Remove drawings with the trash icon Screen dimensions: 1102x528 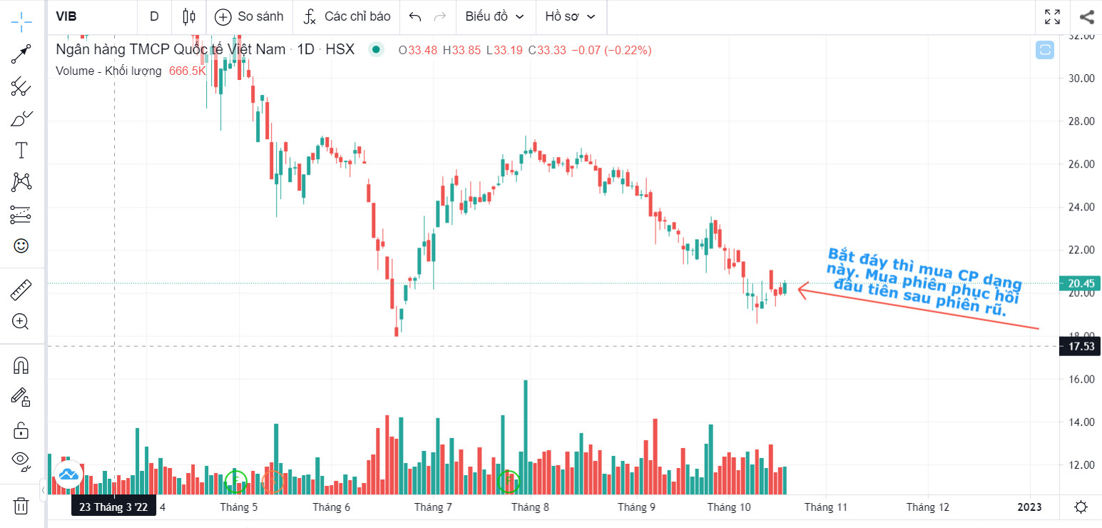click(21, 506)
